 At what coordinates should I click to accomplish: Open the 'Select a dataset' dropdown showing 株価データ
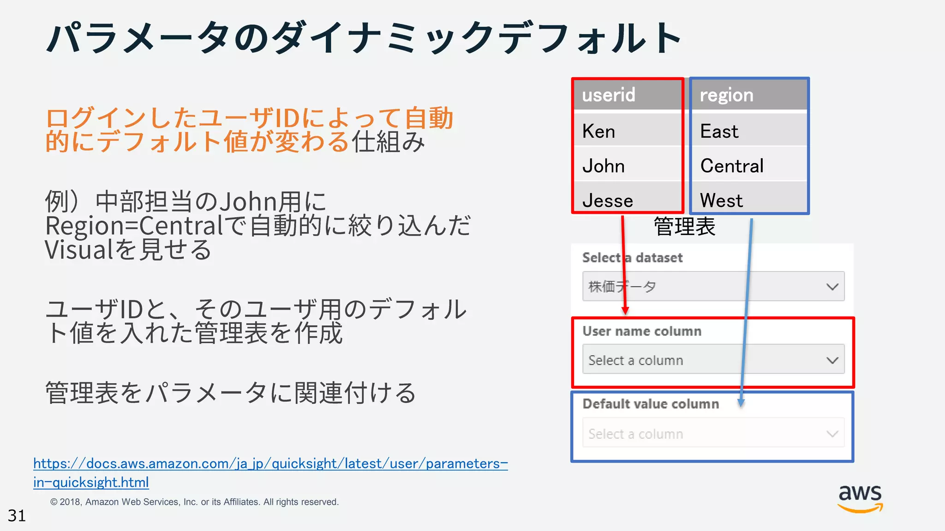pyautogui.click(x=713, y=286)
